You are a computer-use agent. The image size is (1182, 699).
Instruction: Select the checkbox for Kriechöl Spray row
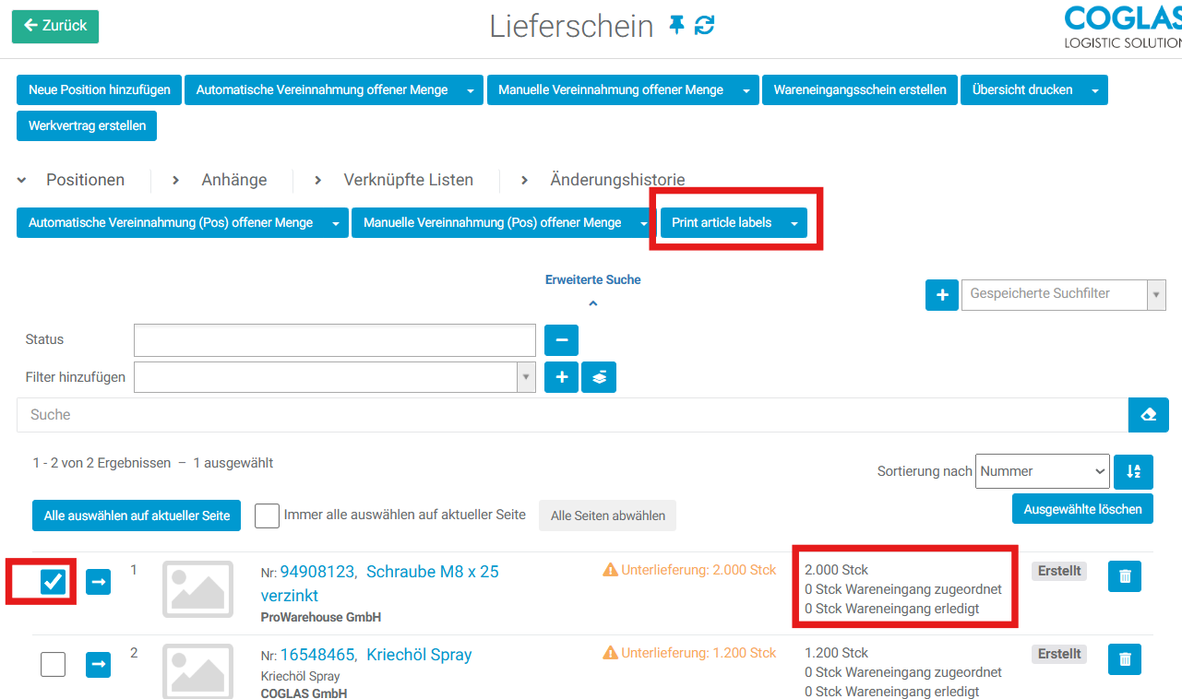tap(54, 664)
